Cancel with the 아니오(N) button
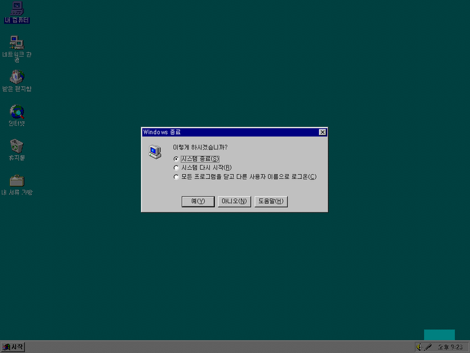The height and width of the screenshot is (353, 470). point(234,201)
